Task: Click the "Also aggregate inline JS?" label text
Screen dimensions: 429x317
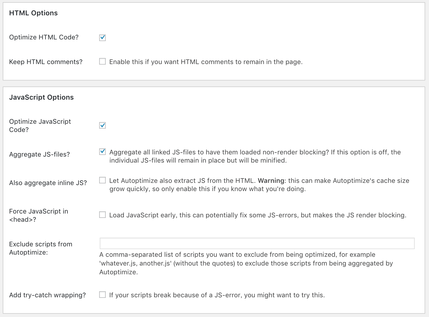Action: click(48, 183)
